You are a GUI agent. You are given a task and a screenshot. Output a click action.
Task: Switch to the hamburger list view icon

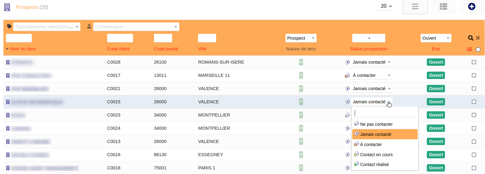[x=415, y=6]
